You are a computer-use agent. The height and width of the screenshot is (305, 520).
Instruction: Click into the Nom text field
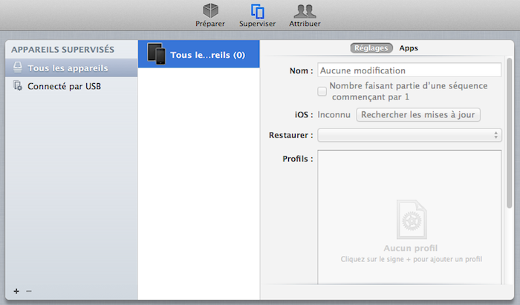coord(409,70)
